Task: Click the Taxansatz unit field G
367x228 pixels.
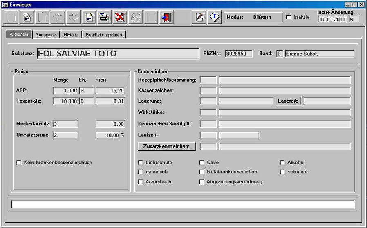Action: click(87, 101)
